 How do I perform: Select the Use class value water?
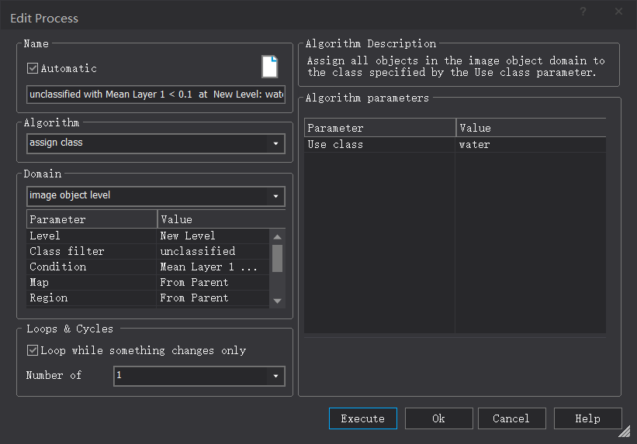click(530, 144)
